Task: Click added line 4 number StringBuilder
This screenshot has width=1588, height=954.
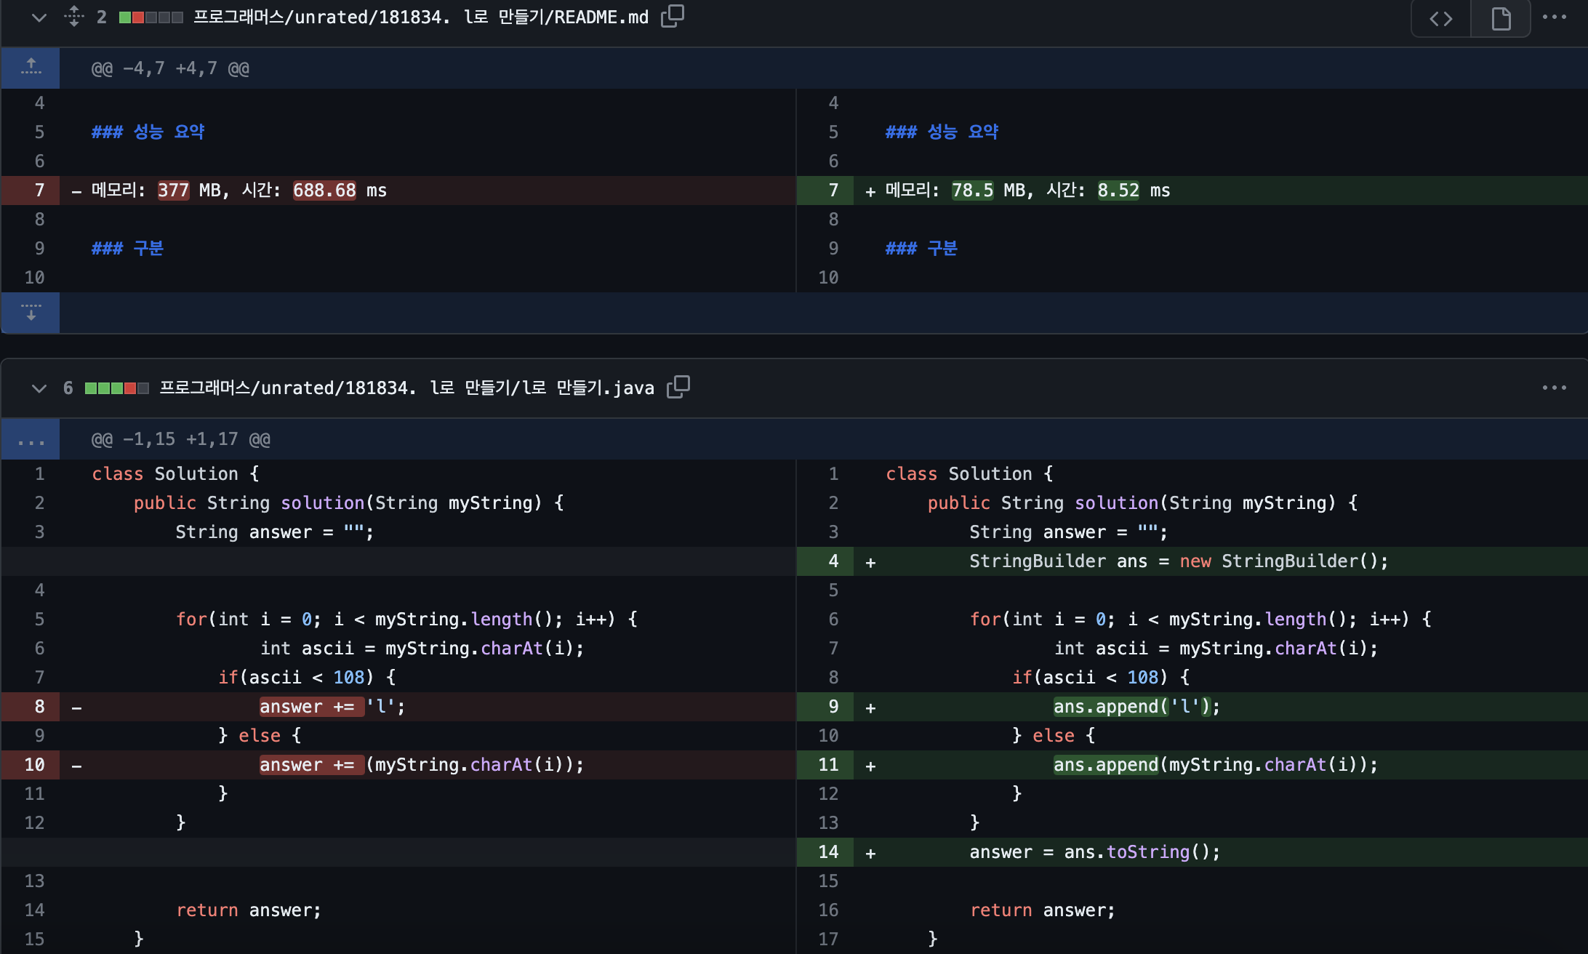Action: pyautogui.click(x=833, y=561)
